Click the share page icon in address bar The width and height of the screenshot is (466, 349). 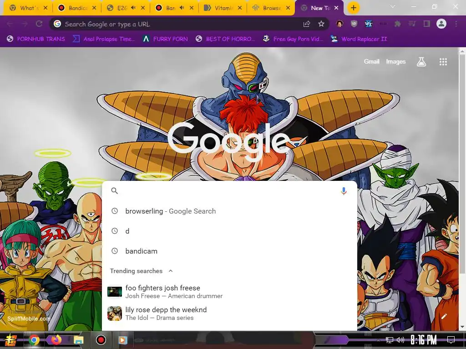306,24
